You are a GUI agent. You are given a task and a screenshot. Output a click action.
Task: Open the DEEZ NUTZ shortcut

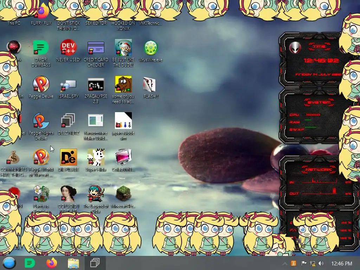coord(68,120)
